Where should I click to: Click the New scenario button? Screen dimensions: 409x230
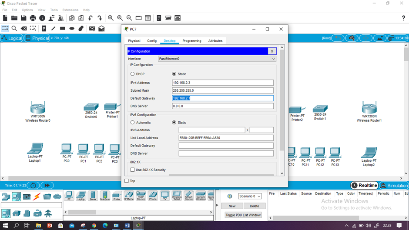pos(232,206)
